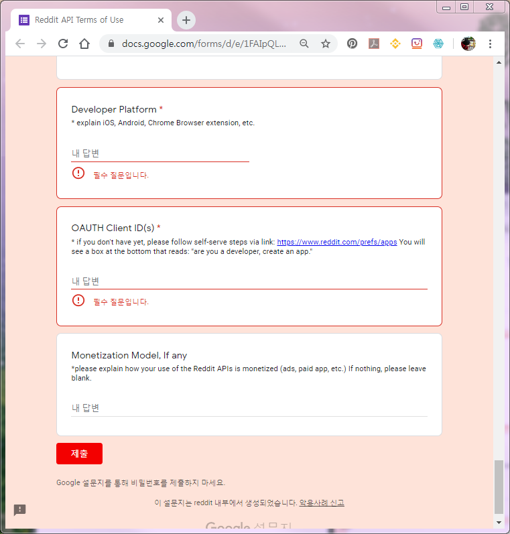Image resolution: width=510 pixels, height=534 pixels.
Task: Click the 'Monetization Model, If any' title
Action: (x=129, y=355)
